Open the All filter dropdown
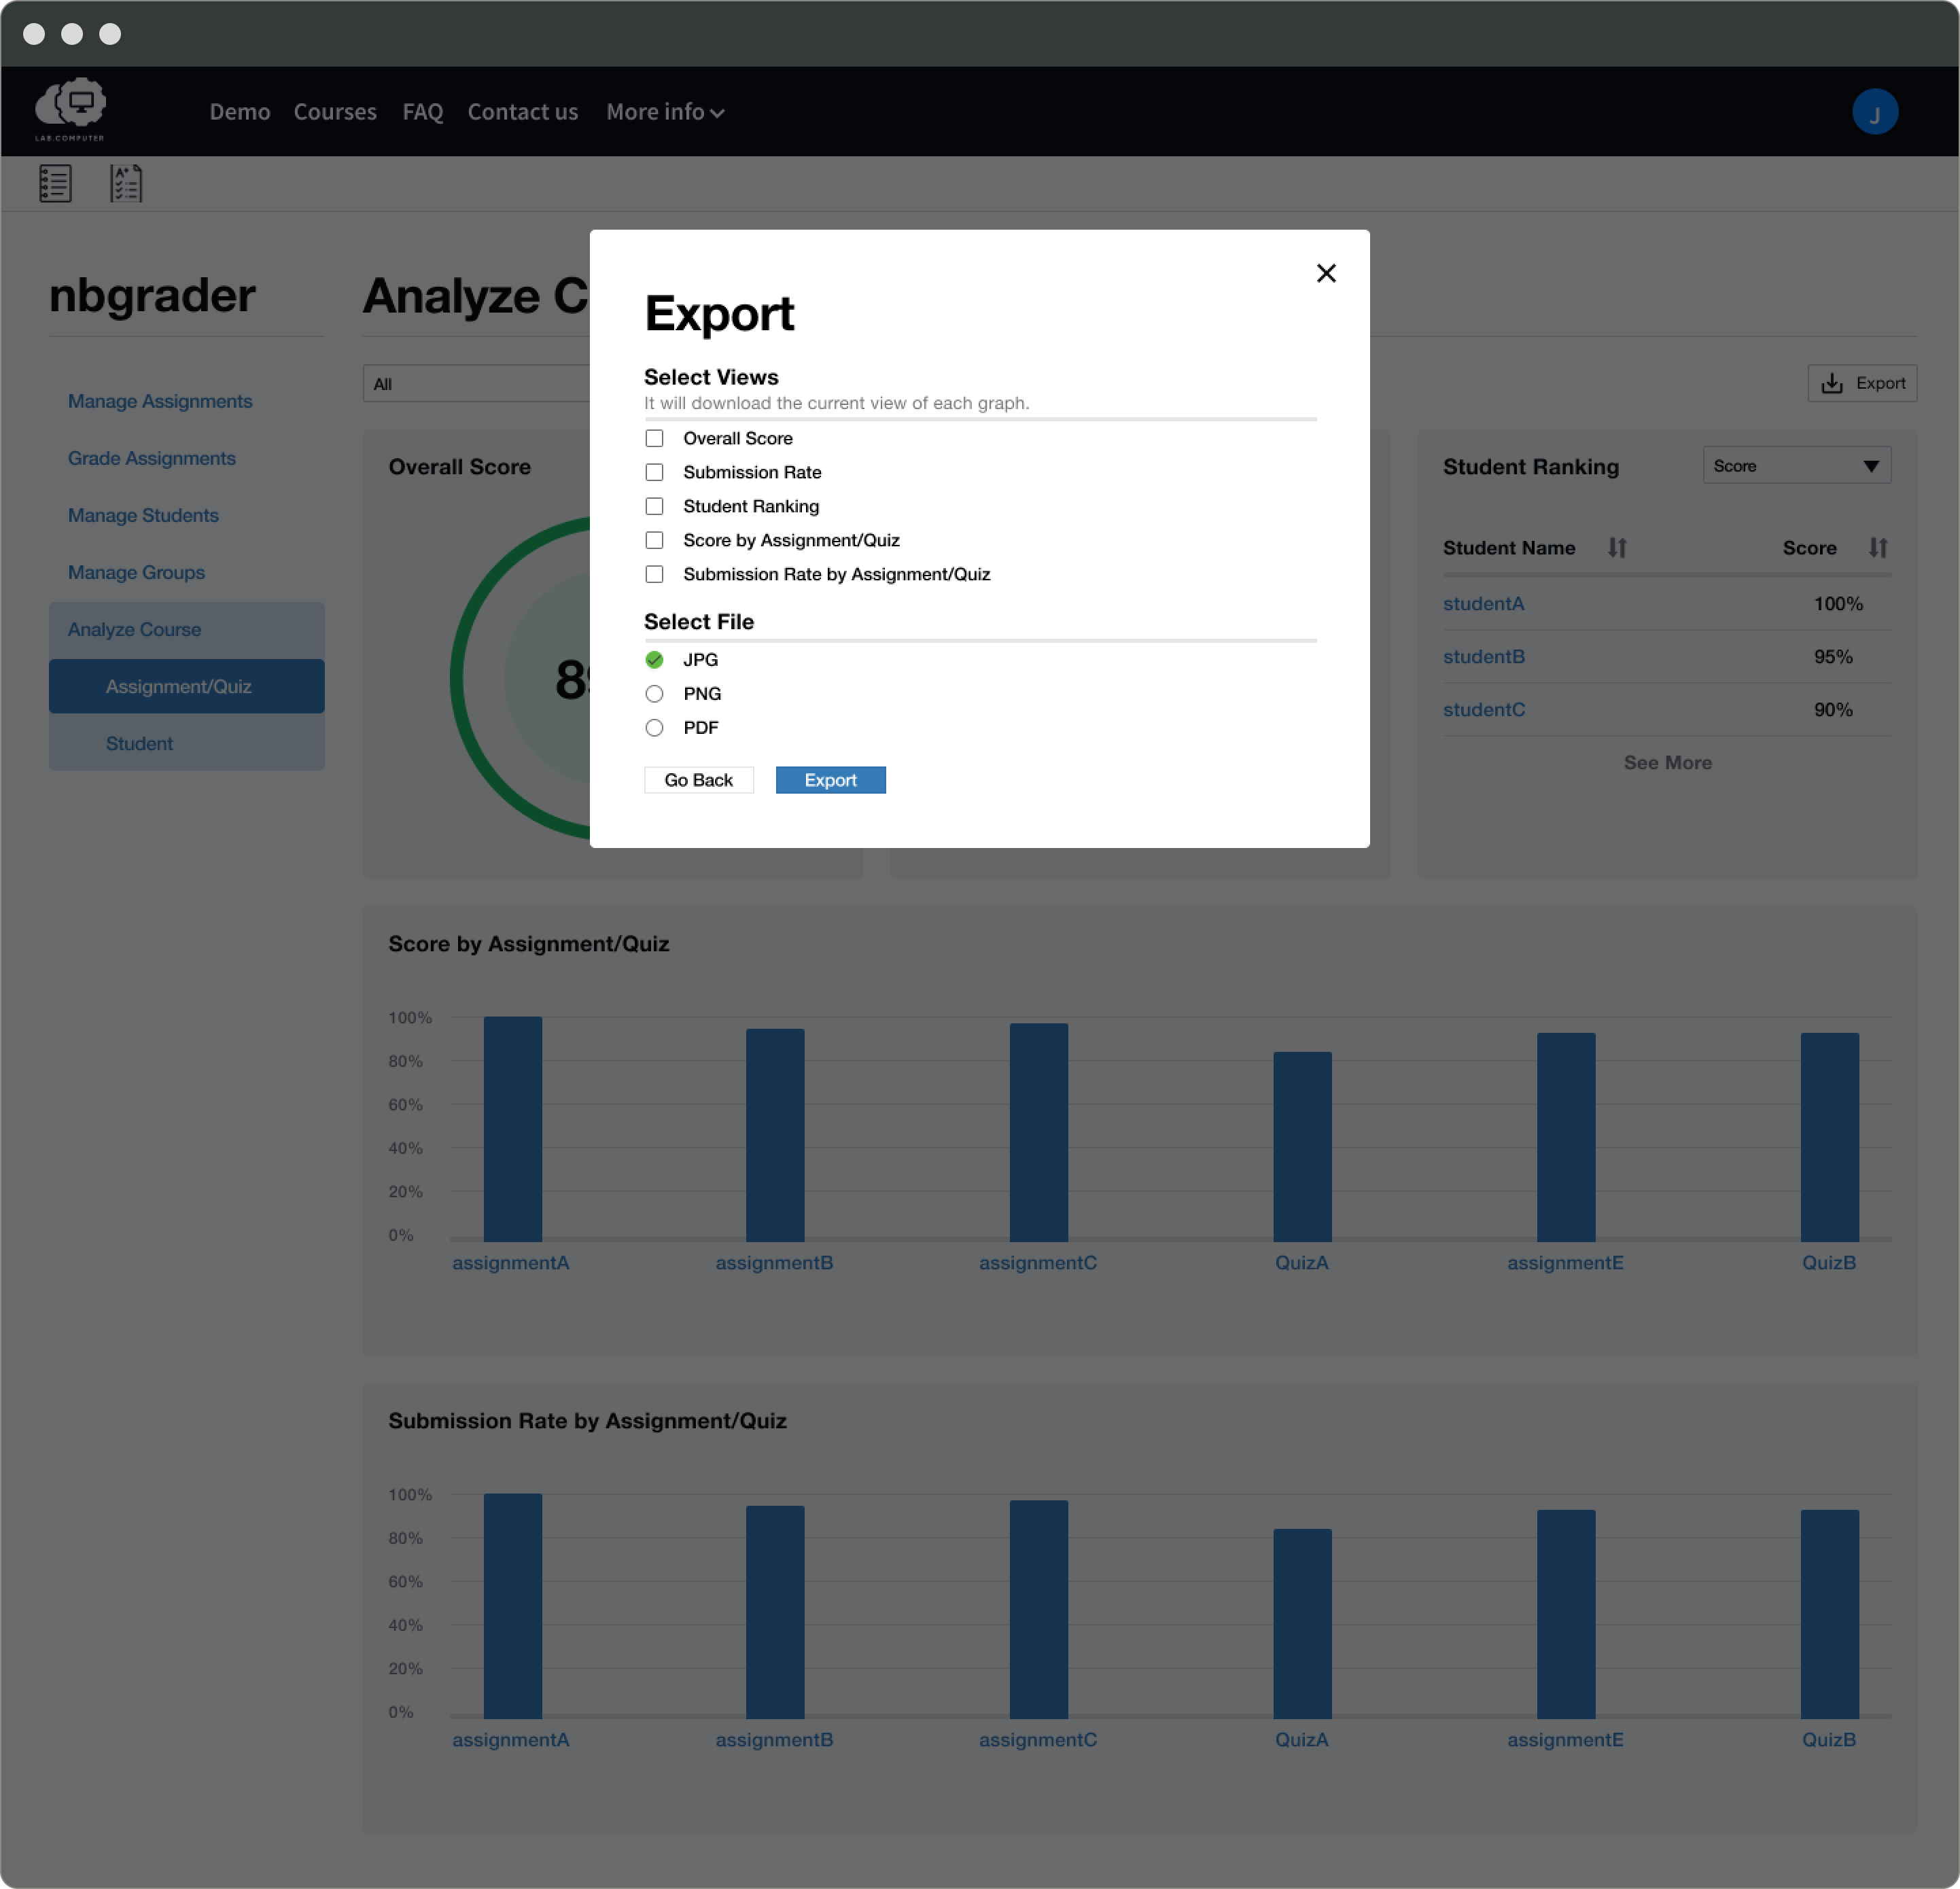This screenshot has width=1960, height=1889. [477, 384]
